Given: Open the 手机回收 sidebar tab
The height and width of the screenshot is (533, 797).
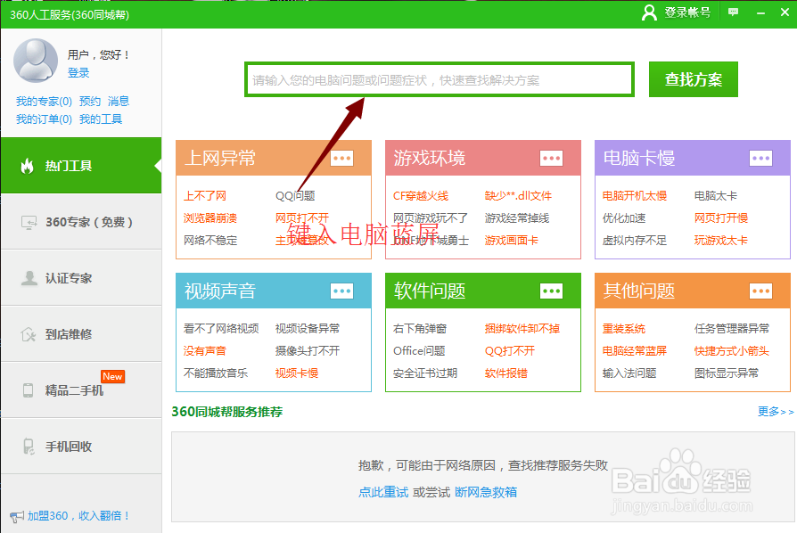Looking at the screenshot, I should [81, 447].
